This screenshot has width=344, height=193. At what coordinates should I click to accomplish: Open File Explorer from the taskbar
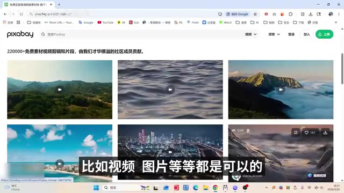point(205,188)
